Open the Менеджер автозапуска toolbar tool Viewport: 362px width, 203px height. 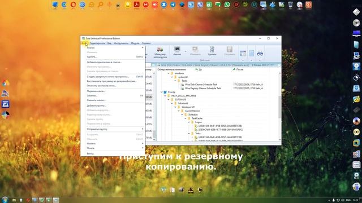(160, 52)
